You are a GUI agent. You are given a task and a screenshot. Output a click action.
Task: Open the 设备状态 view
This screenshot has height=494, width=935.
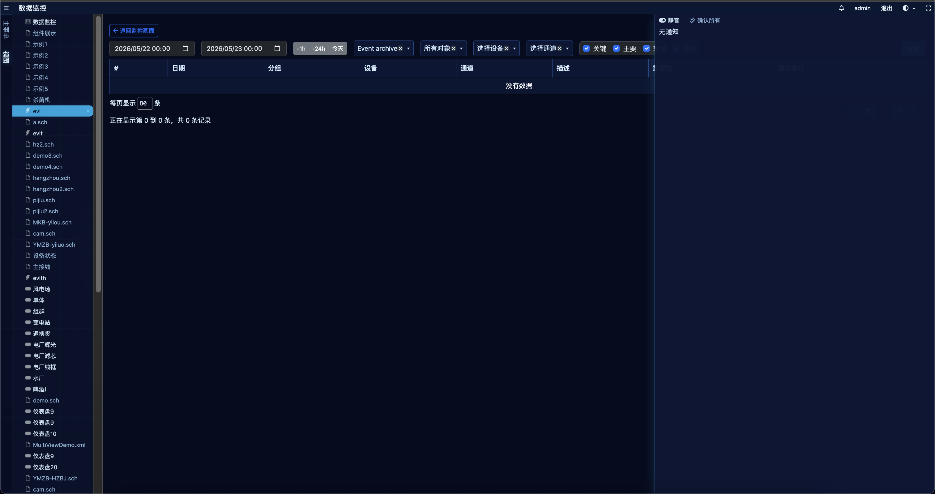[x=44, y=256]
